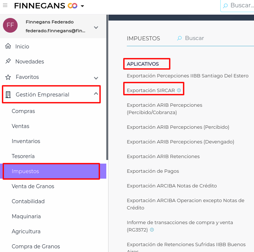The height and width of the screenshot is (252, 254).
Task: Open Exportación de Pagos link
Action: pos(153,171)
